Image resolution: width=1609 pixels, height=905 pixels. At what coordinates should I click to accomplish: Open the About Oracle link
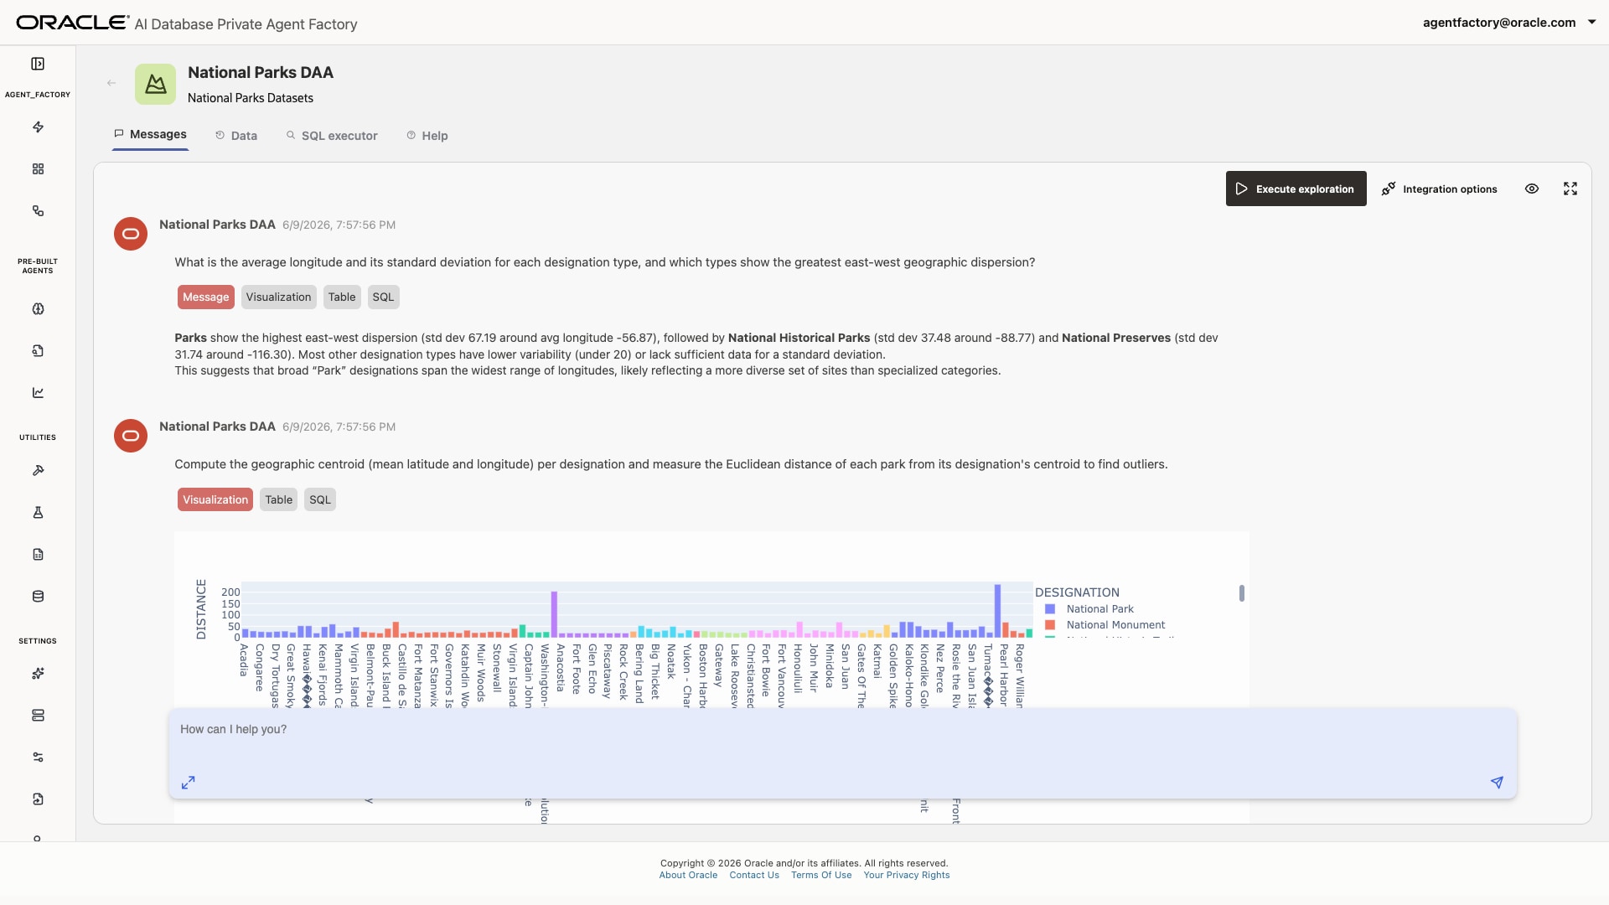coord(688,875)
